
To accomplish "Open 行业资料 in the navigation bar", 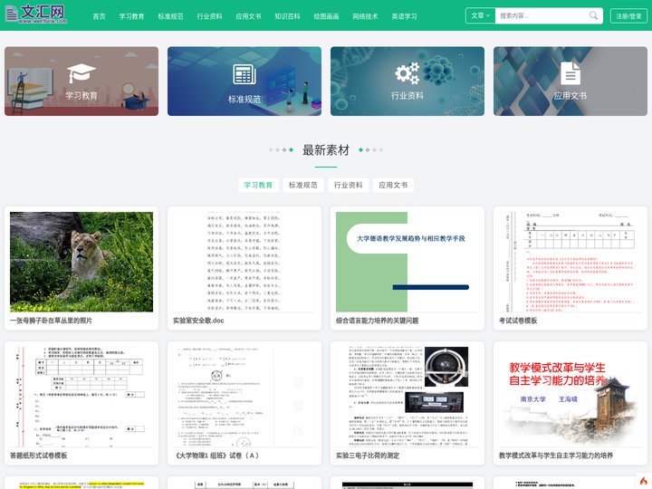I will [209, 16].
